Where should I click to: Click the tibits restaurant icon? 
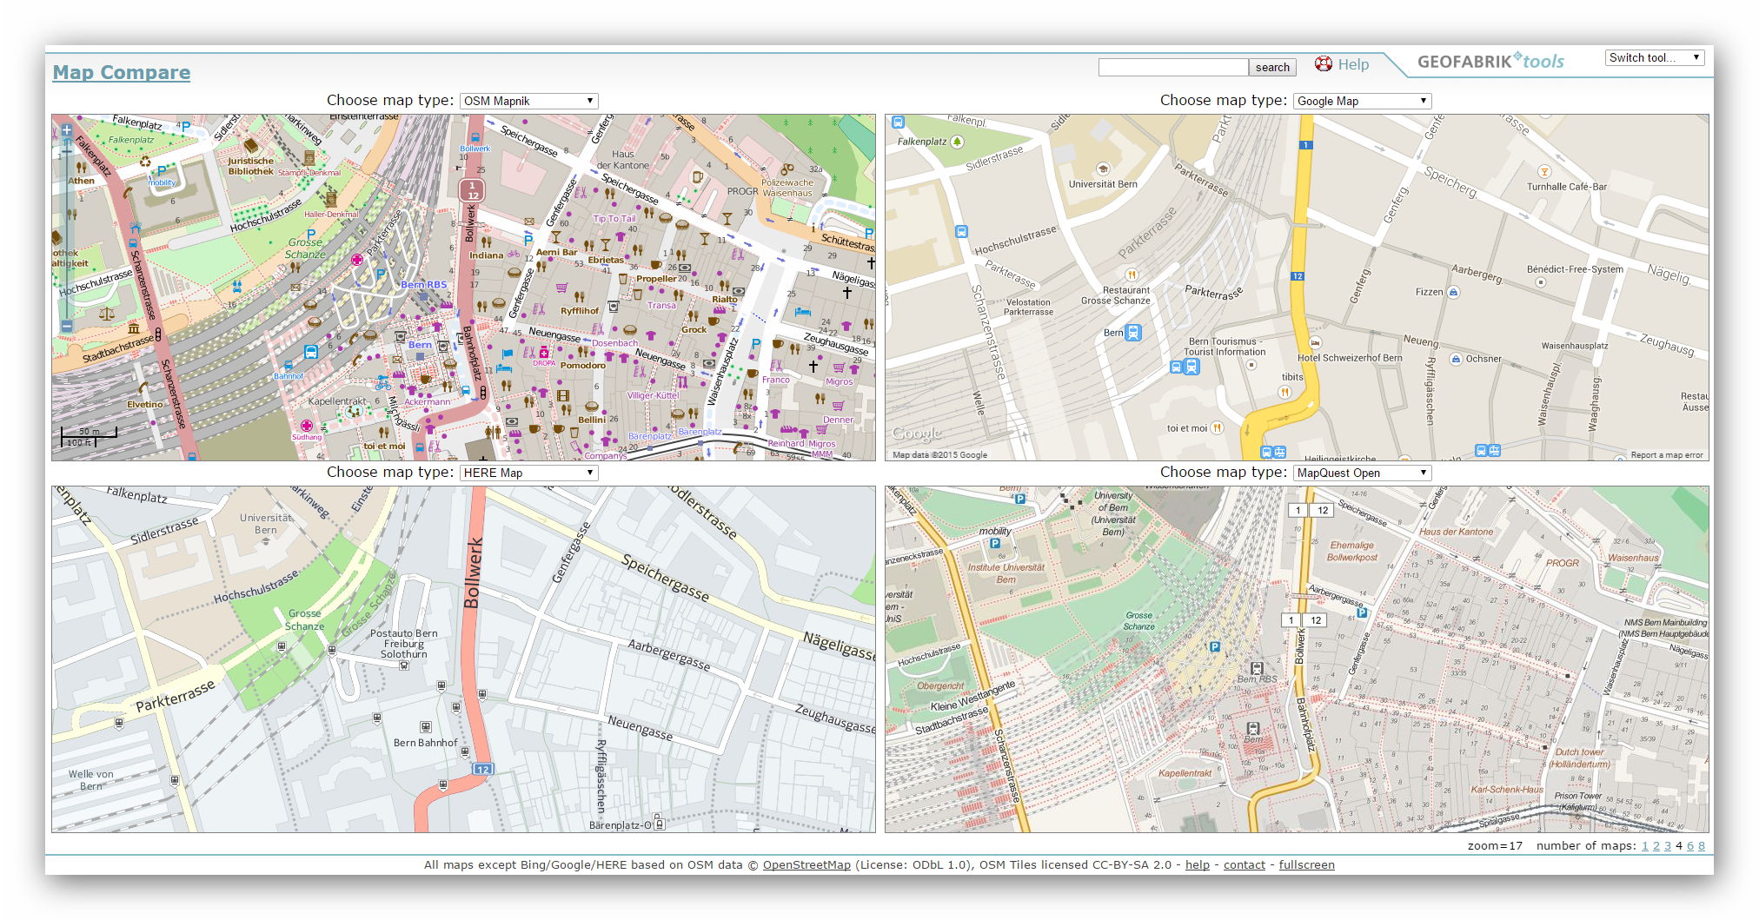click(1284, 392)
